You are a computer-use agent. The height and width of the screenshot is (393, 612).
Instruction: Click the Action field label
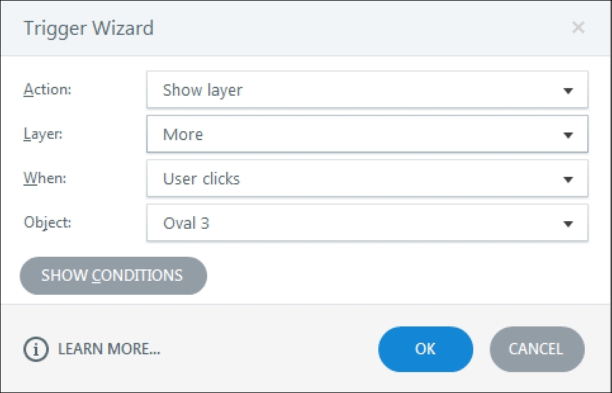point(48,89)
